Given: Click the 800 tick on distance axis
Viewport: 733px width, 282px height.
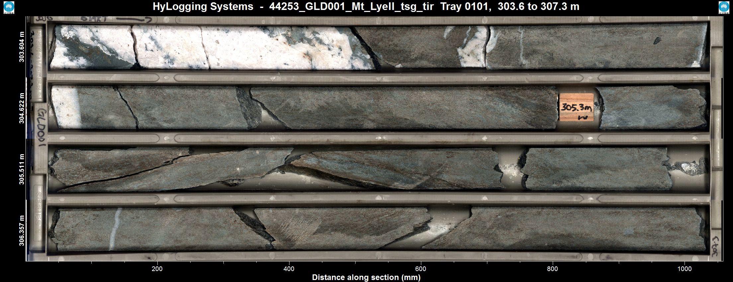Looking at the screenshot, I should click(552, 269).
